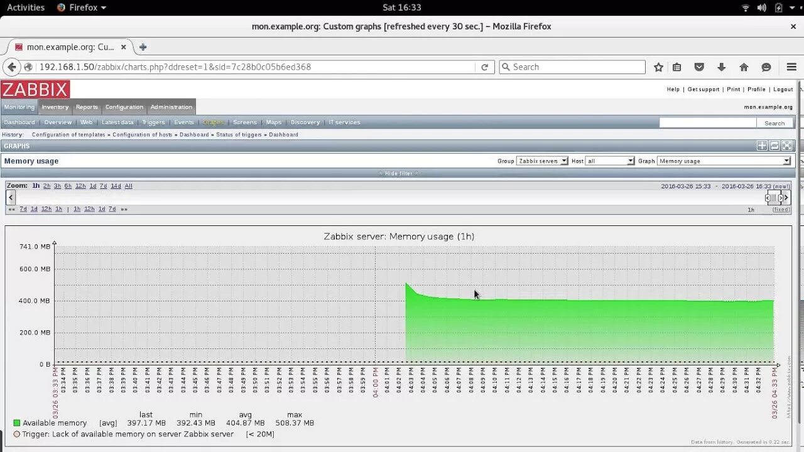Click Status of triggers in history
Viewport: 804px width, 452px height.
(x=239, y=134)
